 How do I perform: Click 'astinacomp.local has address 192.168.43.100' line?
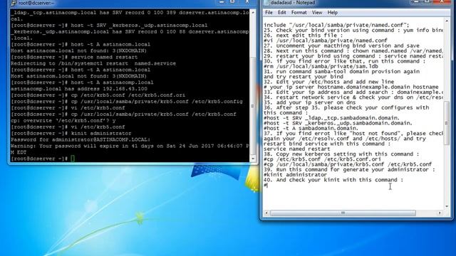[79, 89]
